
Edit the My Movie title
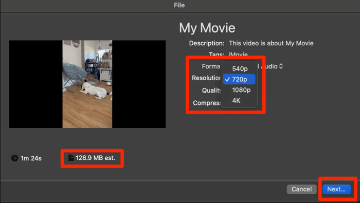pos(207,28)
